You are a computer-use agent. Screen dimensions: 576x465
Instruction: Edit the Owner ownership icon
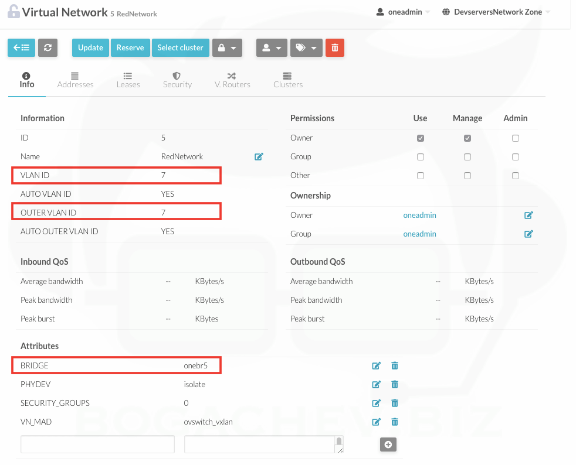528,216
